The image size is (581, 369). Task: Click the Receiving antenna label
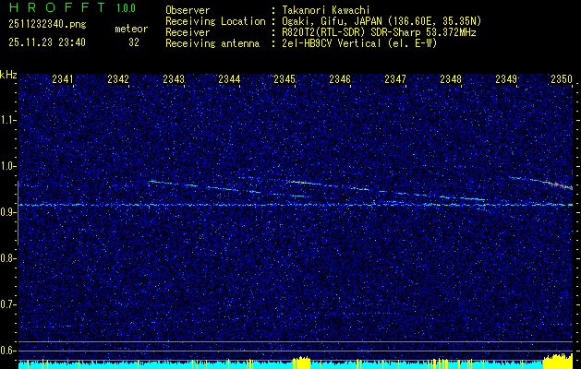212,43
